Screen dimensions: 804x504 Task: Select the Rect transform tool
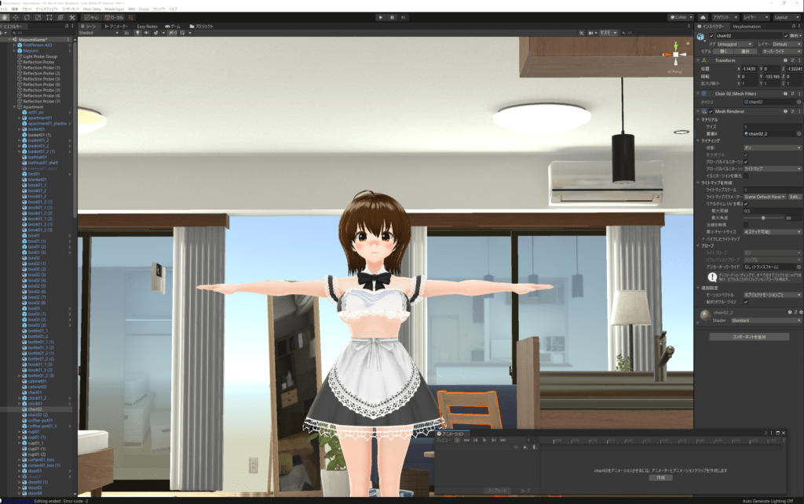(50, 16)
